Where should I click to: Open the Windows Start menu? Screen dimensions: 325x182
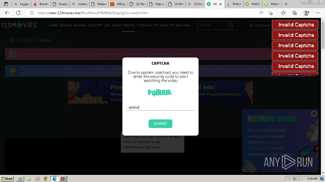click(x=7, y=178)
